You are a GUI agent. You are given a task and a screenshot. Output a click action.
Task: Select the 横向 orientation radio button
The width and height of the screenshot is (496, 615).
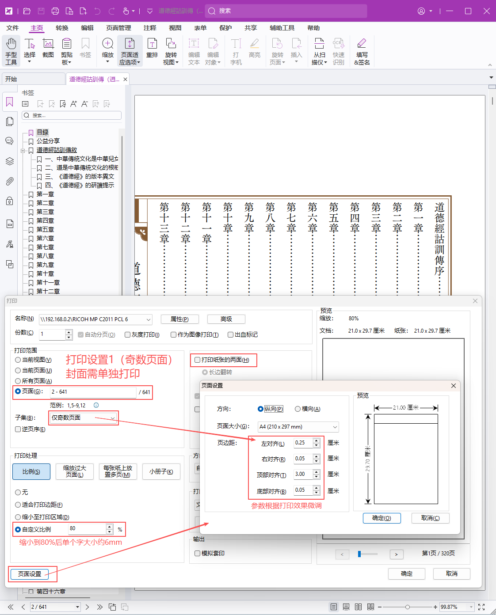(x=298, y=409)
